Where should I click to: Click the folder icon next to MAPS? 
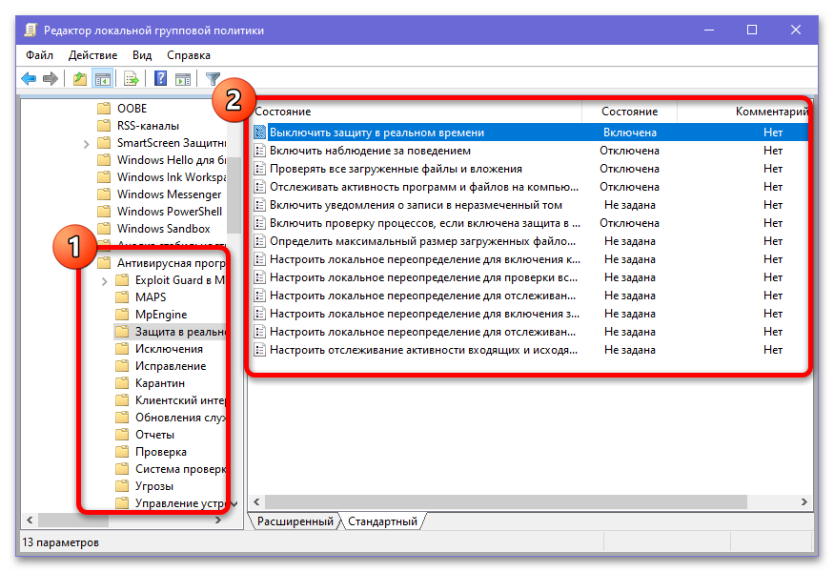click(122, 296)
